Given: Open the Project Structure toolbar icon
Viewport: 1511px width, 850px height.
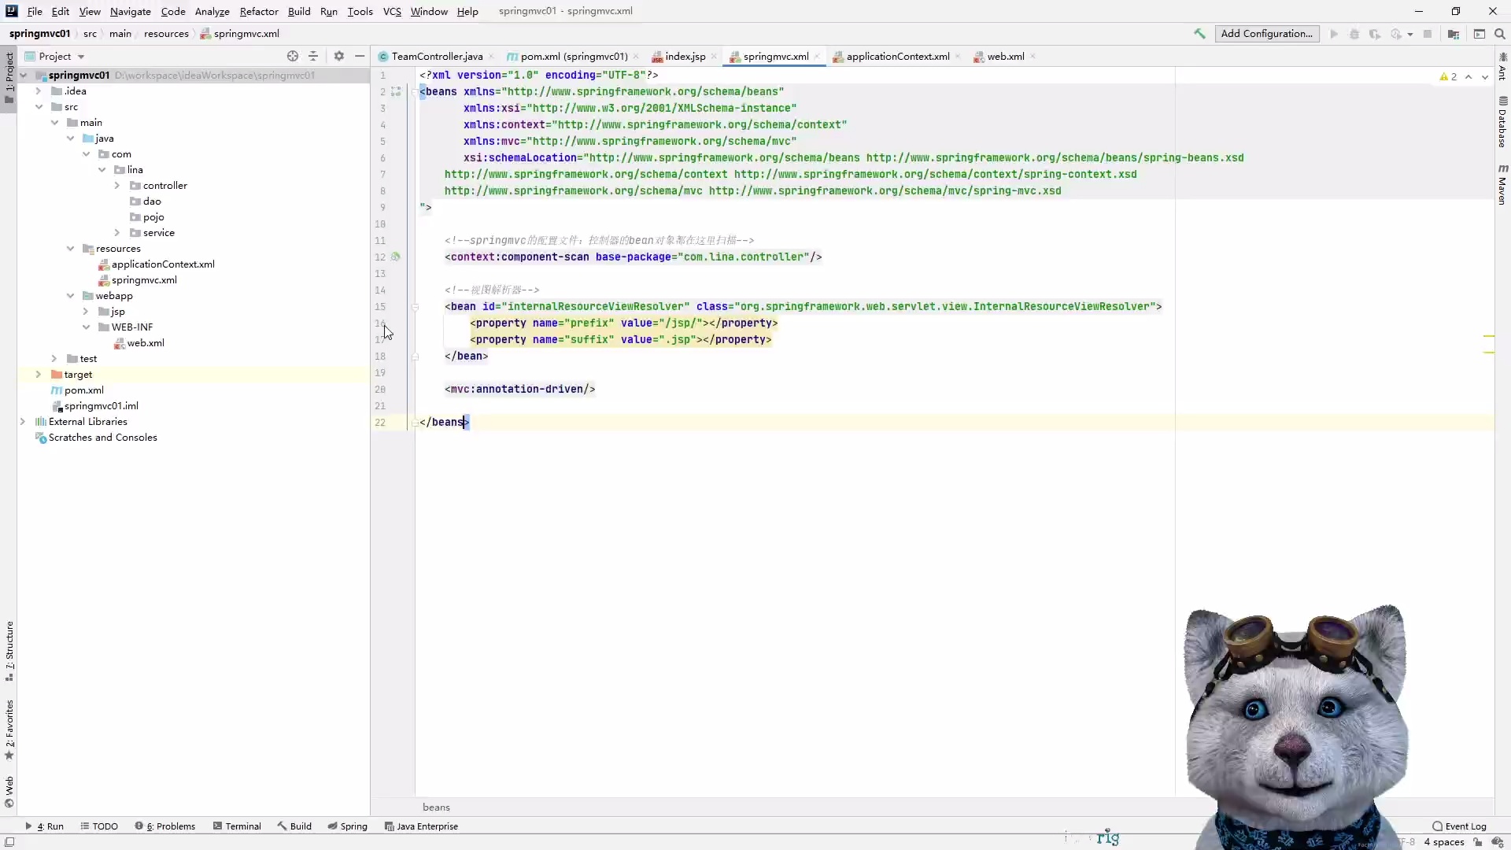Looking at the screenshot, I should (x=1454, y=34).
